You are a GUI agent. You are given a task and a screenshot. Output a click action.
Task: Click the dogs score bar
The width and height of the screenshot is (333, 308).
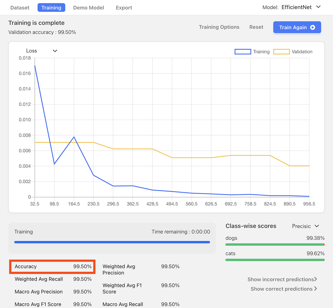tap(275, 245)
